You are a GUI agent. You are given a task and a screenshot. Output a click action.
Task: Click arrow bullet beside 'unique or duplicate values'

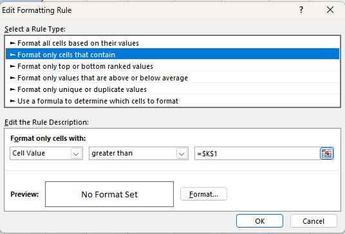[12, 89]
